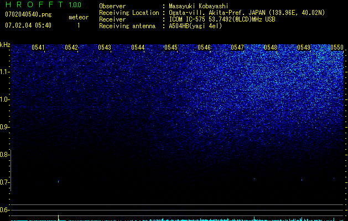The image size is (348, 221).
Task: Click the 0550 time marker
Action: pos(337,48)
